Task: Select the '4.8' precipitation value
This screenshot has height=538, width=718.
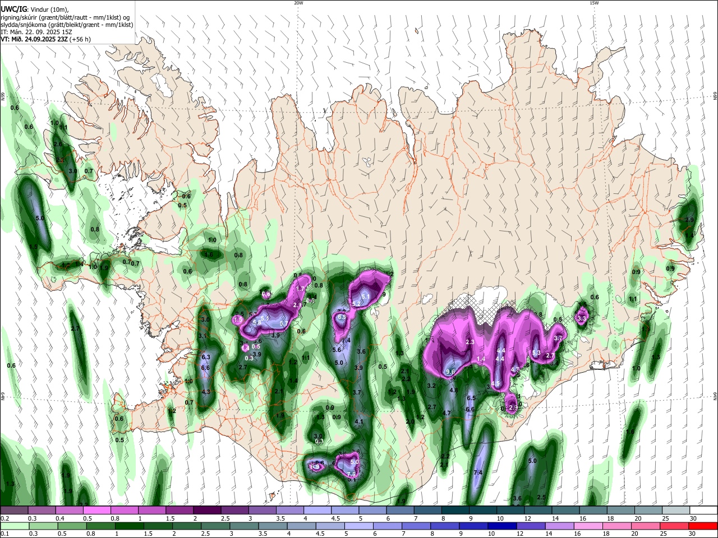Action: click(454, 390)
